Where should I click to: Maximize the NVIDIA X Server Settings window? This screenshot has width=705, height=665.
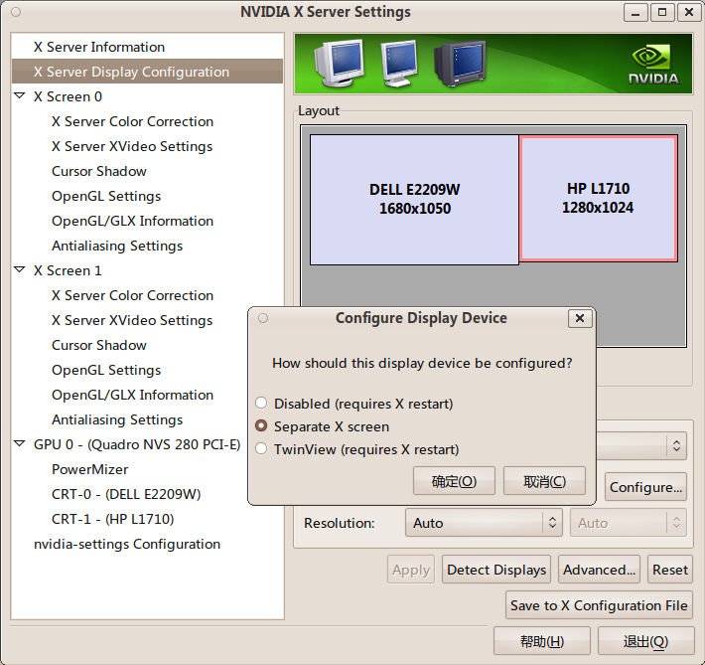(x=662, y=13)
